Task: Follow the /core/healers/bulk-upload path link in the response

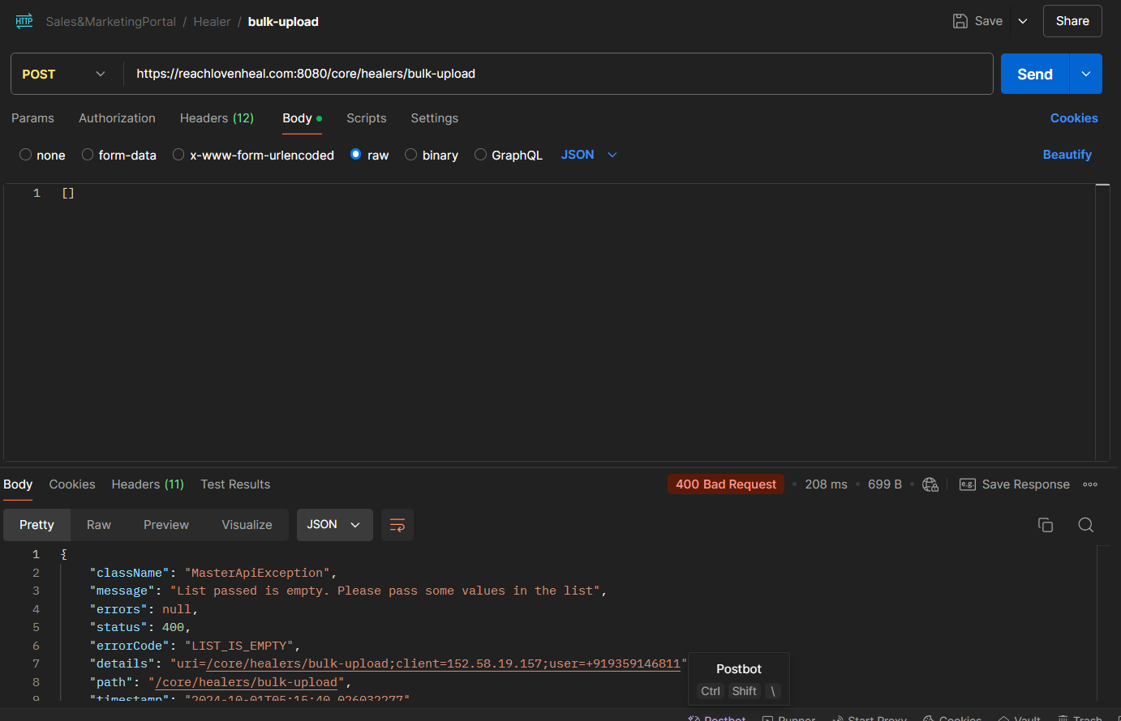Action: tap(246, 682)
